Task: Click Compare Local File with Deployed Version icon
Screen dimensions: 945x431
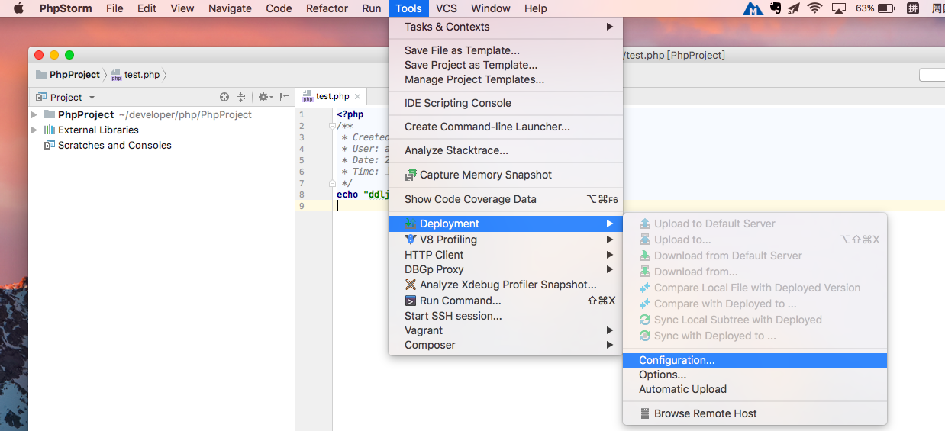Action: click(x=644, y=288)
